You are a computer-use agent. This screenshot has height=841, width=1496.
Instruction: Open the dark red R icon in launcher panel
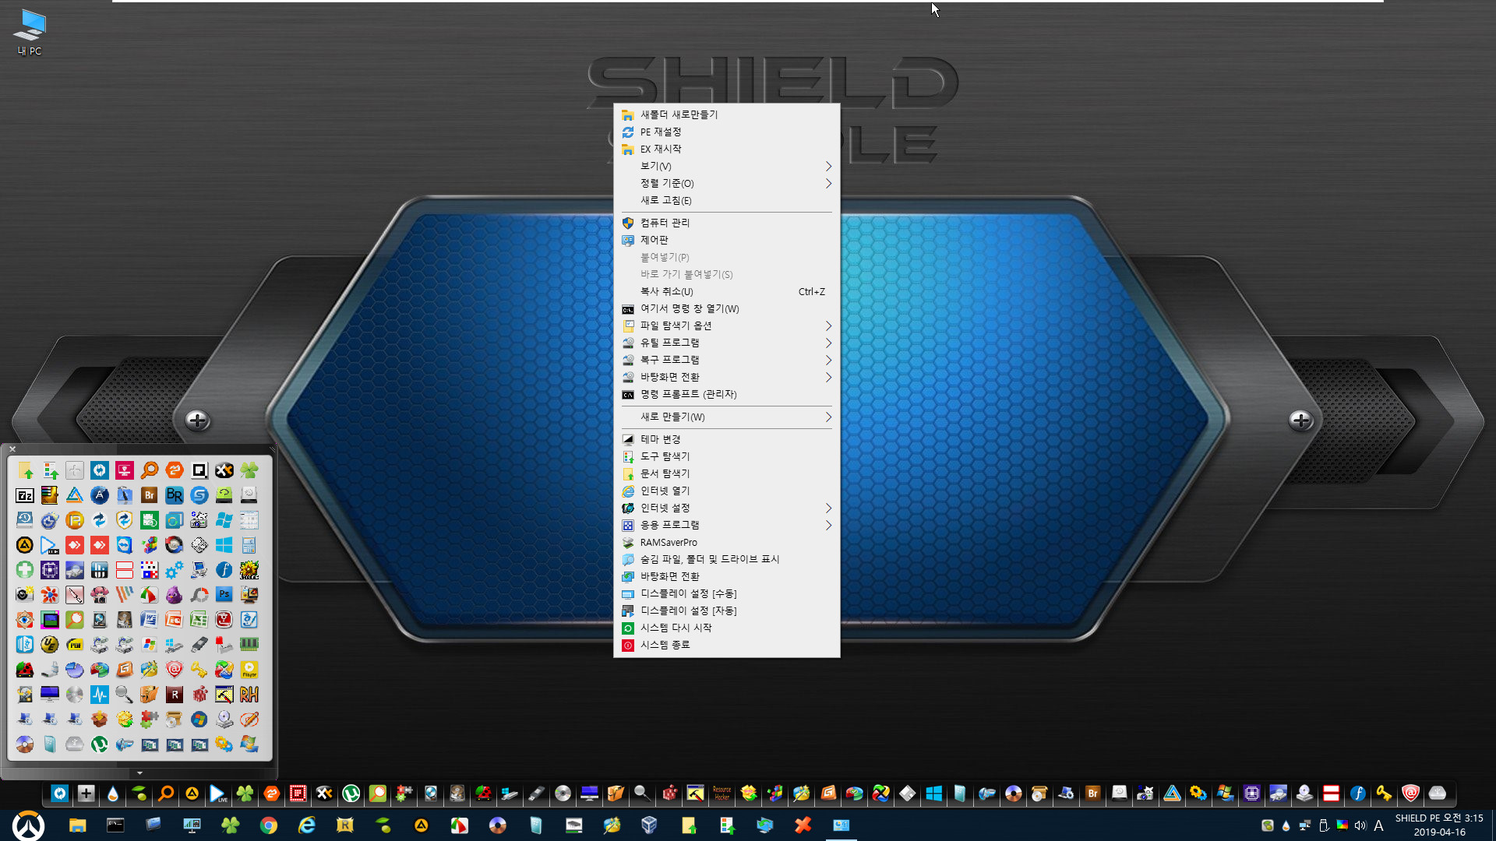click(x=175, y=695)
